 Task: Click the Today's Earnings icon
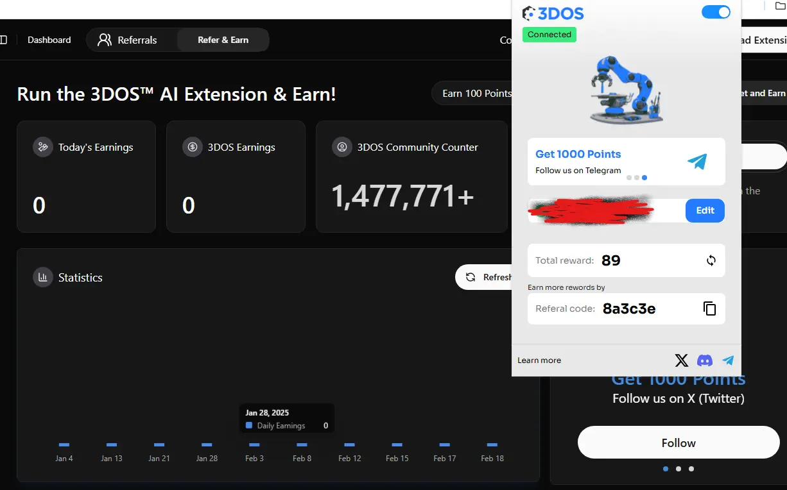coord(42,147)
